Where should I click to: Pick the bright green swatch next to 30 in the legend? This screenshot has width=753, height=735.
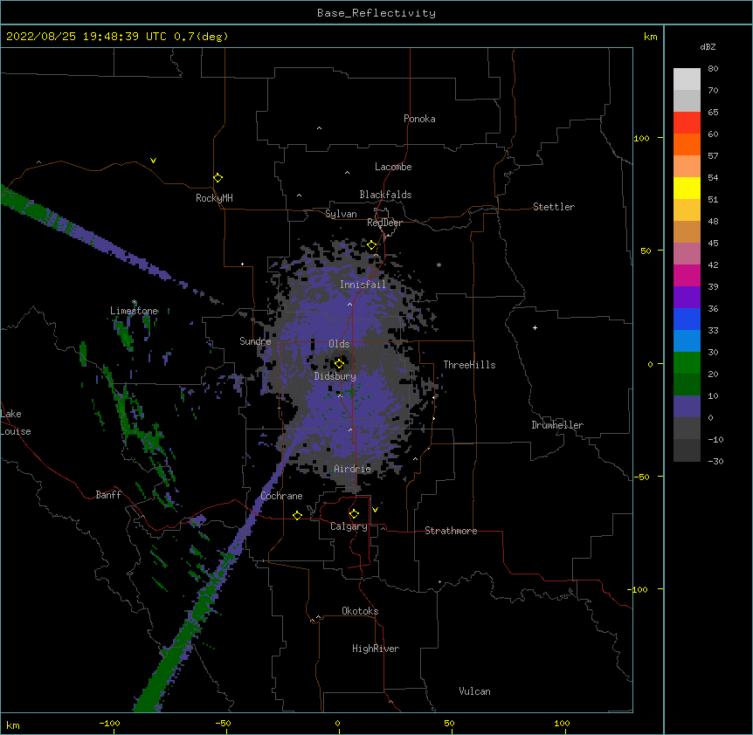687,363
